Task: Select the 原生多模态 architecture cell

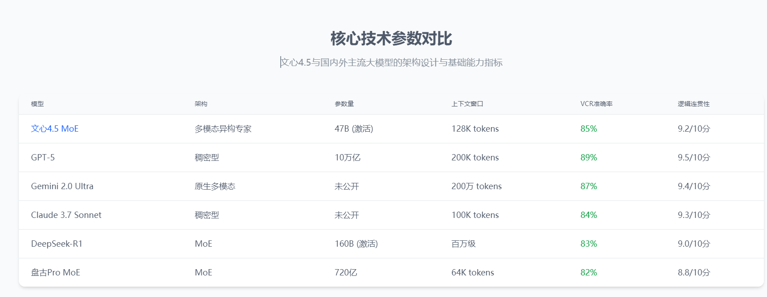Action: coord(215,186)
